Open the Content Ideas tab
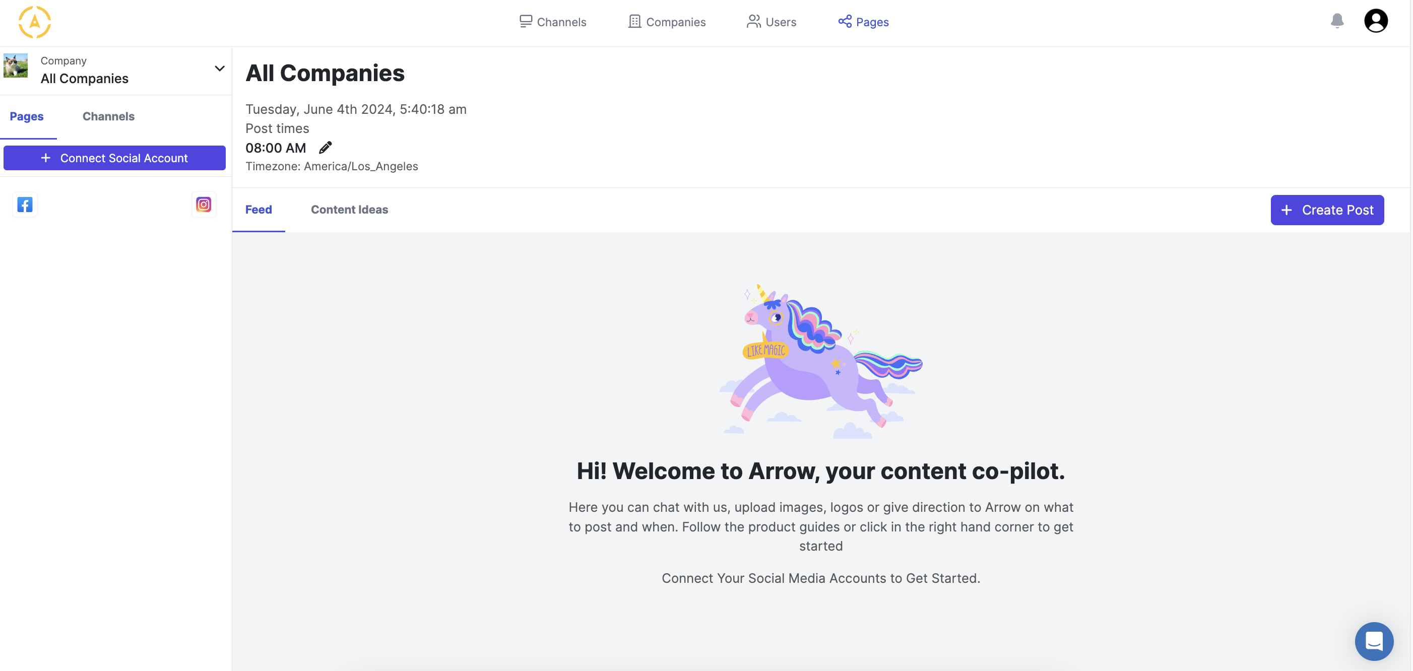Image resolution: width=1413 pixels, height=671 pixels. [x=349, y=210]
